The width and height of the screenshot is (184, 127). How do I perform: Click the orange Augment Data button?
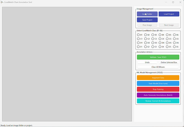tap(158, 78)
